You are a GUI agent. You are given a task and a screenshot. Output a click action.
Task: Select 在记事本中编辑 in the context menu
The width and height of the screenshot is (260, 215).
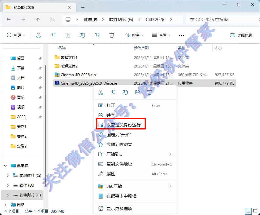[x=135, y=196]
